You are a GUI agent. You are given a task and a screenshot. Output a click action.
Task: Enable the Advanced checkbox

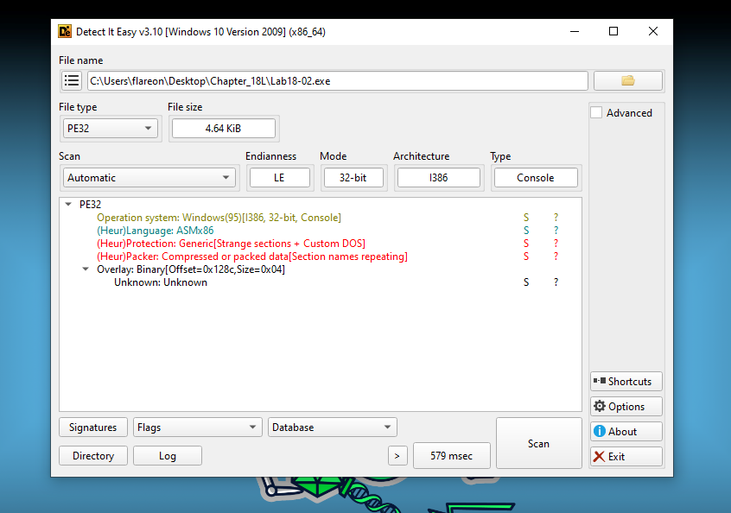596,113
